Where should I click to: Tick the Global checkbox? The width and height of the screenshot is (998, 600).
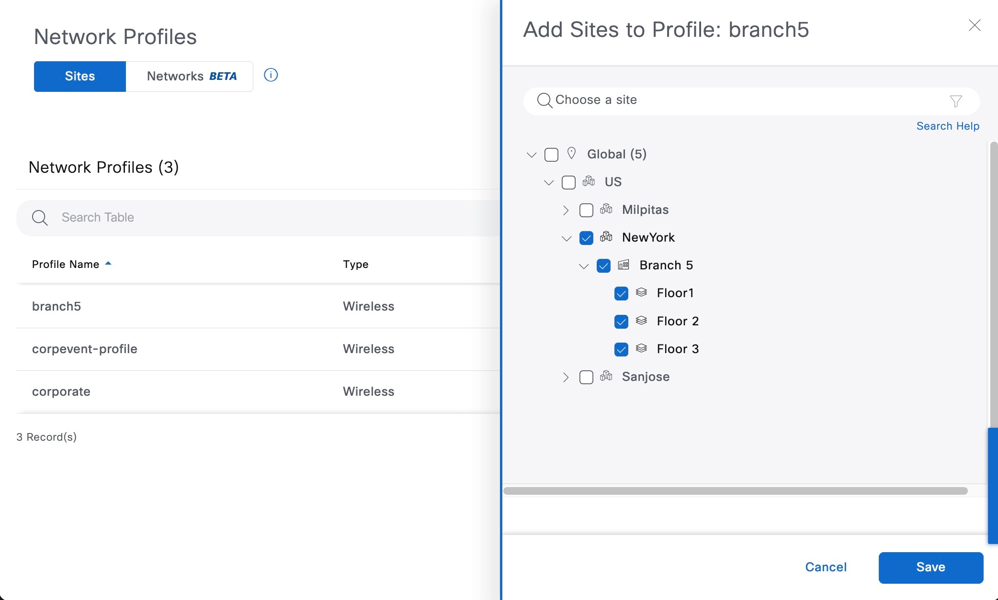click(551, 155)
